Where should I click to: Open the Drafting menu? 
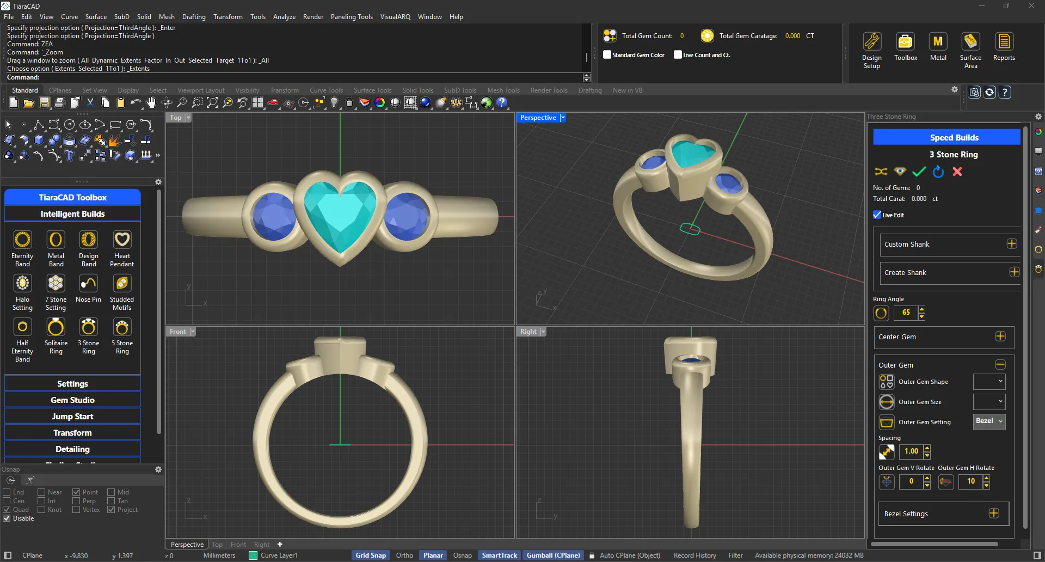(194, 16)
